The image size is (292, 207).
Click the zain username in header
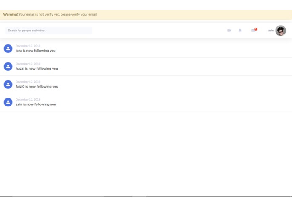click(x=271, y=31)
